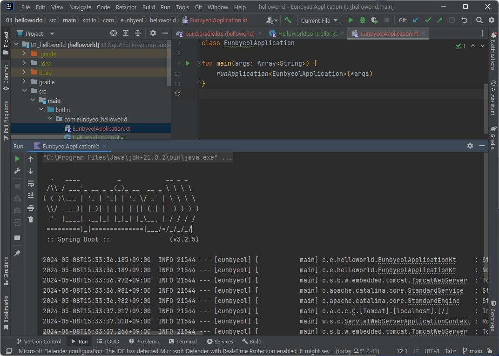The image size is (499, 356).
Task: Open Project panel options gear
Action: point(153,34)
